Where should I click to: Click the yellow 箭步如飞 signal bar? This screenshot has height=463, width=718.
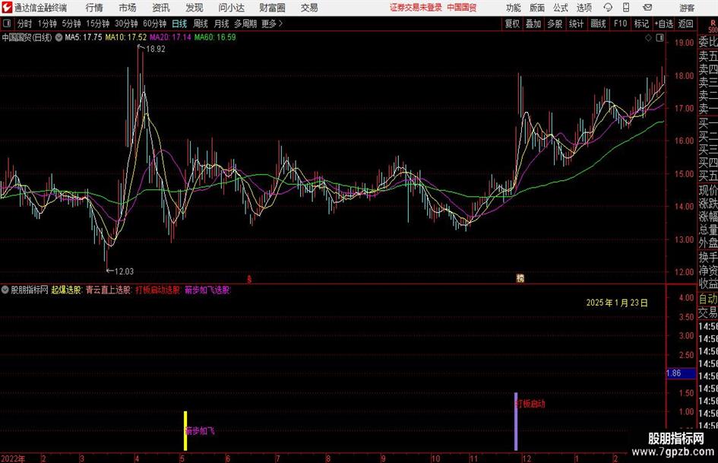pos(185,431)
